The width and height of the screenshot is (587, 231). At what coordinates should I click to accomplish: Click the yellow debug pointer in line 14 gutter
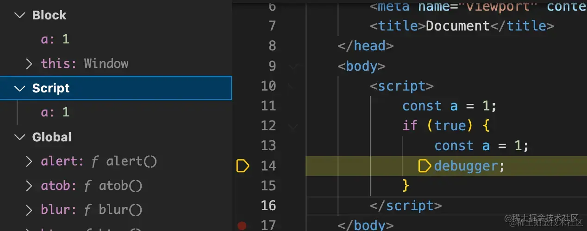point(243,166)
